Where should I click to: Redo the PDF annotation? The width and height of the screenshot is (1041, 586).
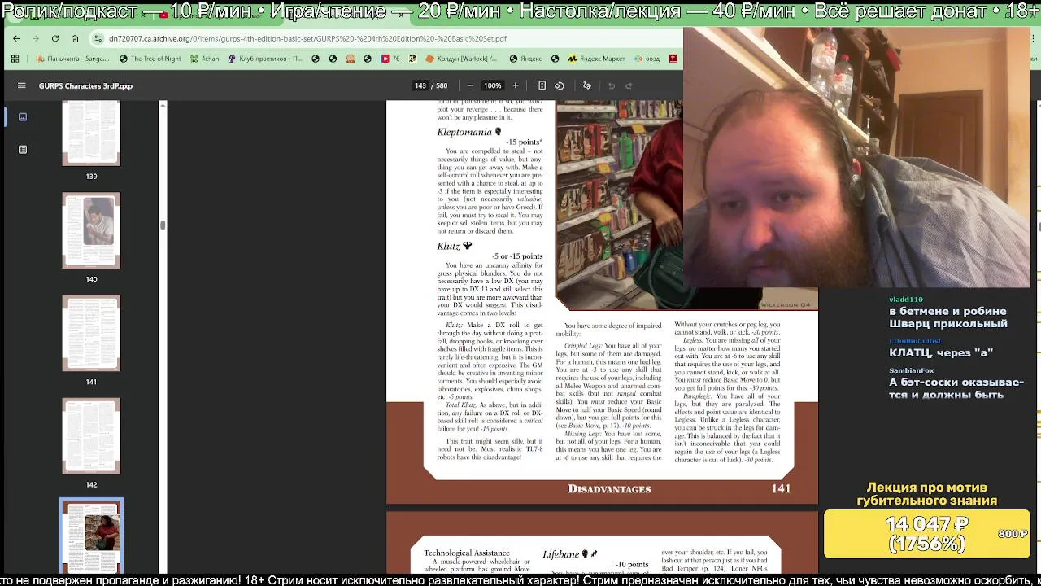point(629,85)
